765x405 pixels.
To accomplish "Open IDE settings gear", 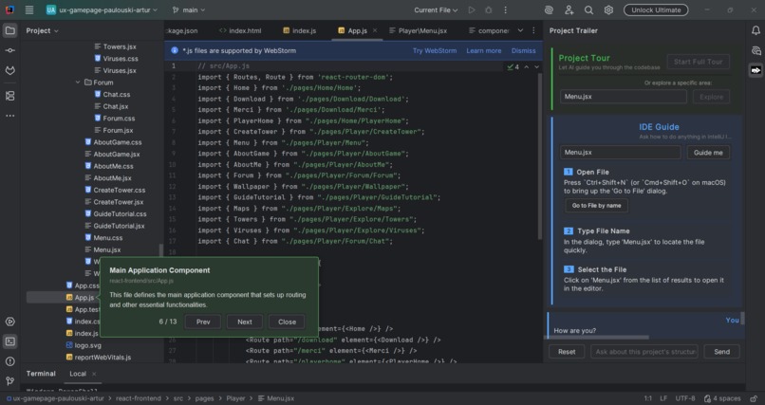I will click(x=608, y=9).
